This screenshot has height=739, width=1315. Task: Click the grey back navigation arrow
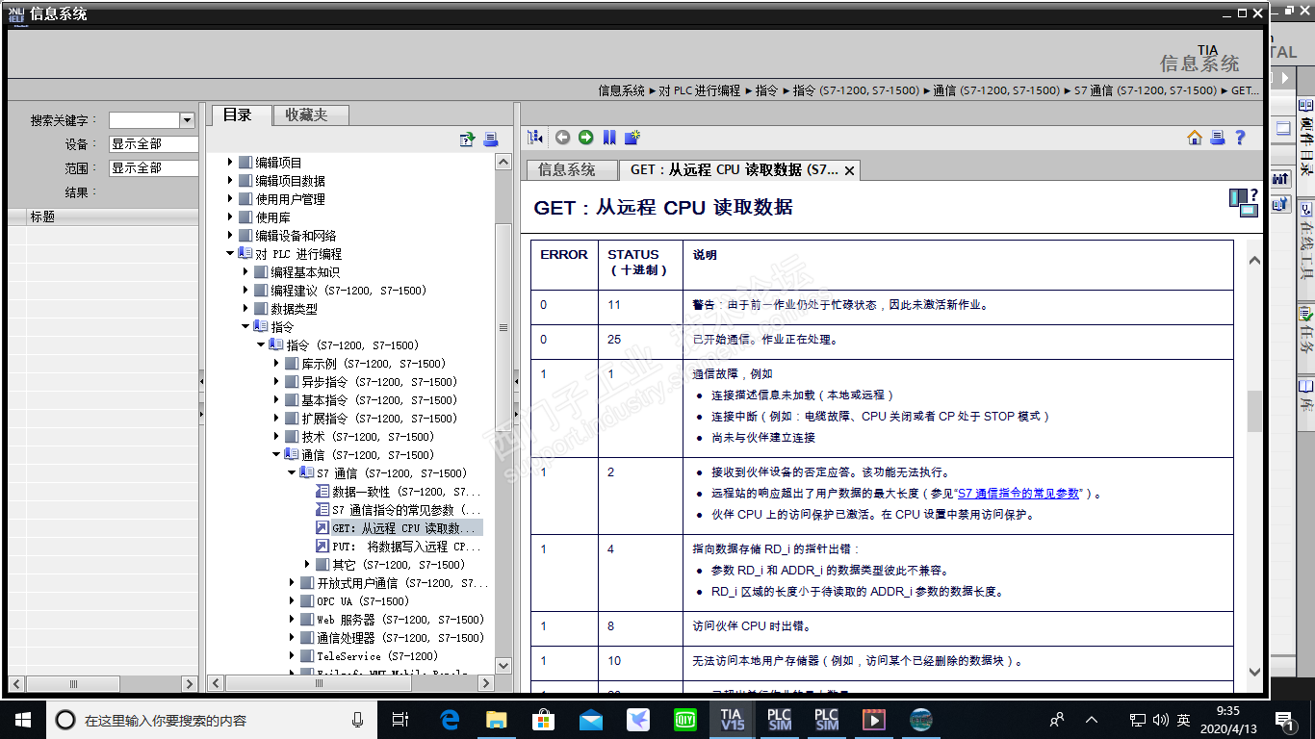point(562,138)
